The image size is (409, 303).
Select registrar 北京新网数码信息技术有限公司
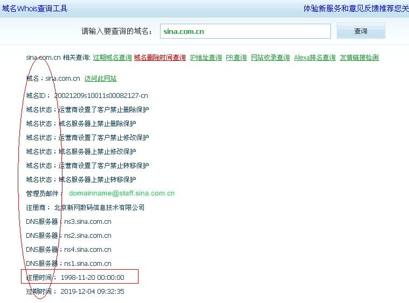point(99,208)
